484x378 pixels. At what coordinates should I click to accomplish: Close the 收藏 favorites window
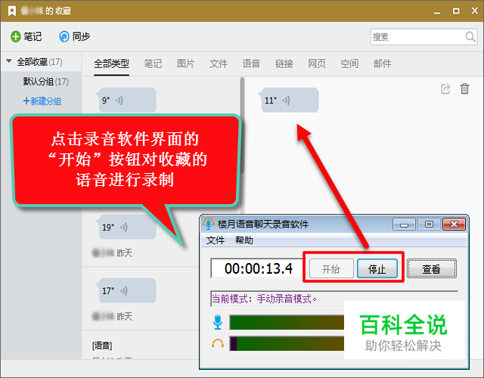pos(475,11)
